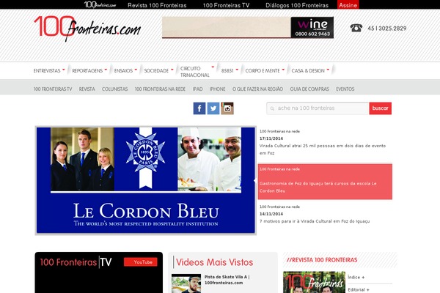Image resolution: width=440 pixels, height=293 pixels.
Task: Open Virada Cultural atrai 25 mil pessoas headline
Action: [323, 149]
